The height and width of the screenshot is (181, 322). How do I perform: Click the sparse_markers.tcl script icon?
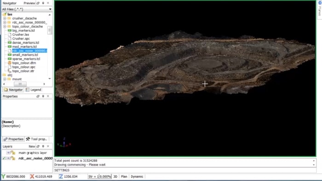10,59
